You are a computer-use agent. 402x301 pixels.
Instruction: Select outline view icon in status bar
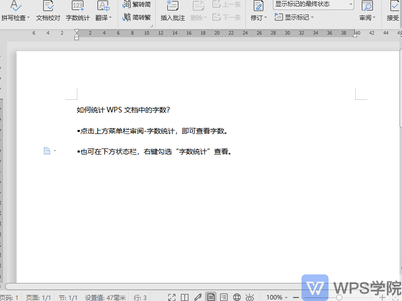tap(224, 297)
